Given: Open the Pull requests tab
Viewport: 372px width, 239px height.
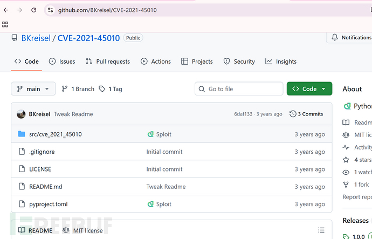Looking at the screenshot, I should tap(108, 62).
